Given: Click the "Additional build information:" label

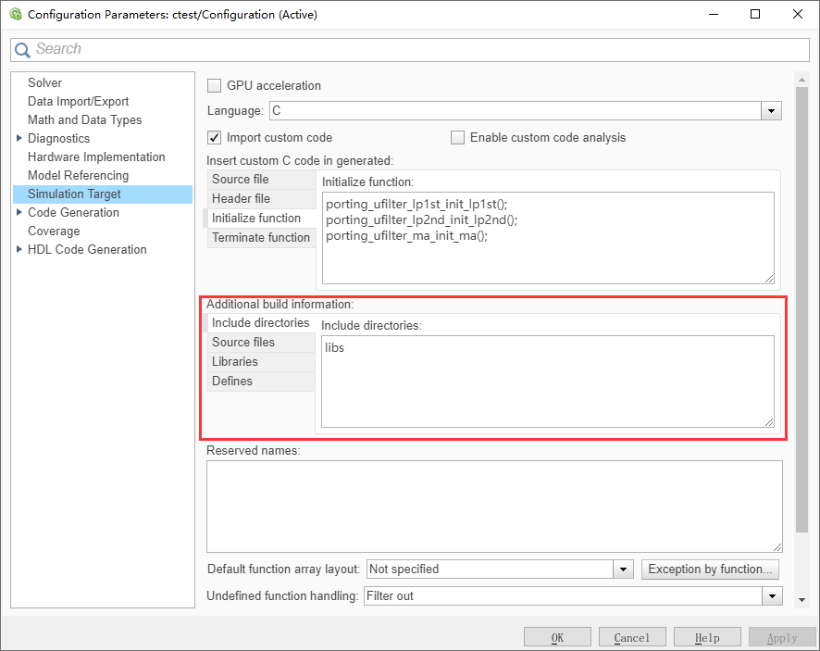Looking at the screenshot, I should click(x=280, y=304).
